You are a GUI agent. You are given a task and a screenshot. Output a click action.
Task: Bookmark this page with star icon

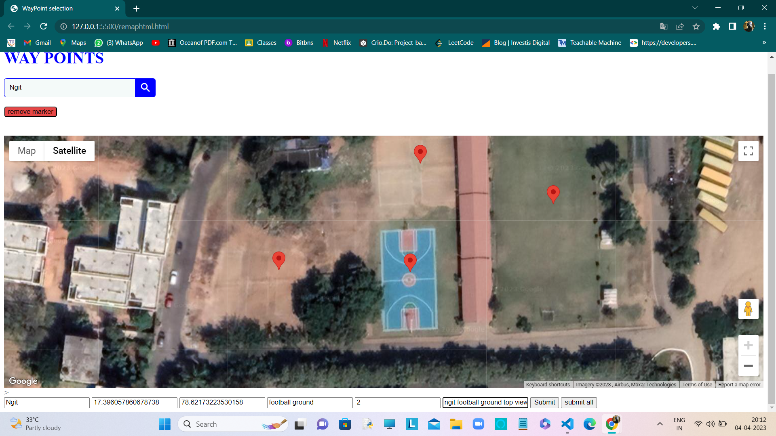(696, 27)
